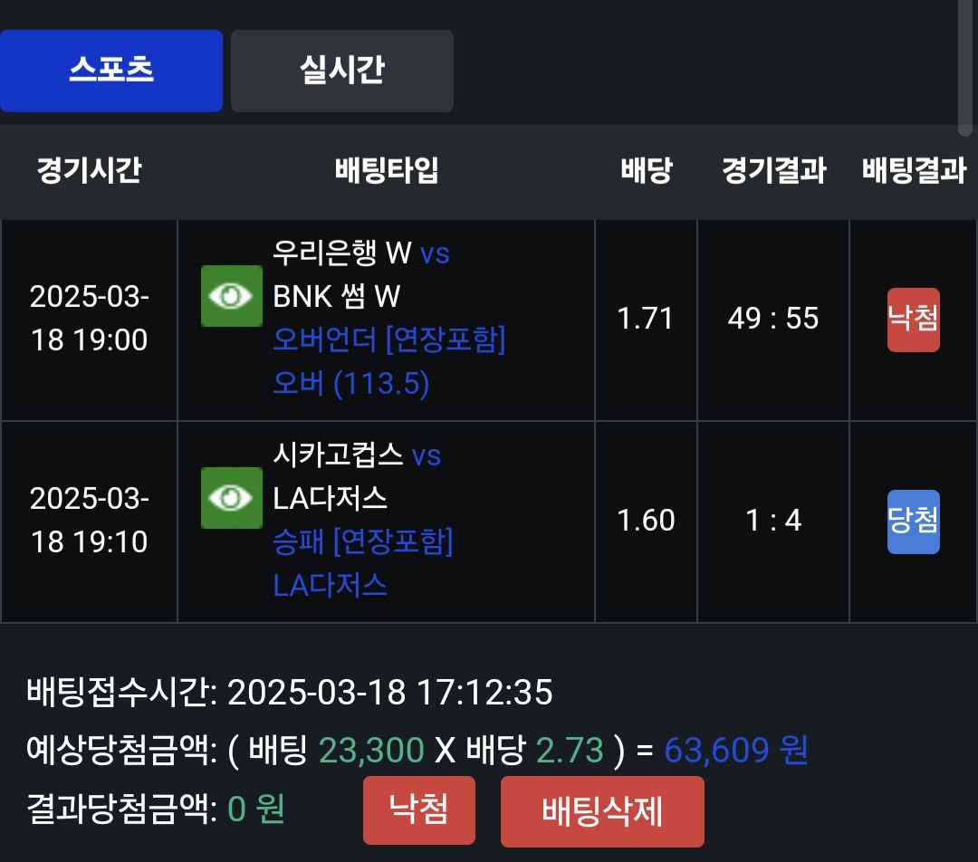Select the 오버 (113.5) pick link
Image resolution: width=978 pixels, height=862 pixels.
(x=351, y=384)
